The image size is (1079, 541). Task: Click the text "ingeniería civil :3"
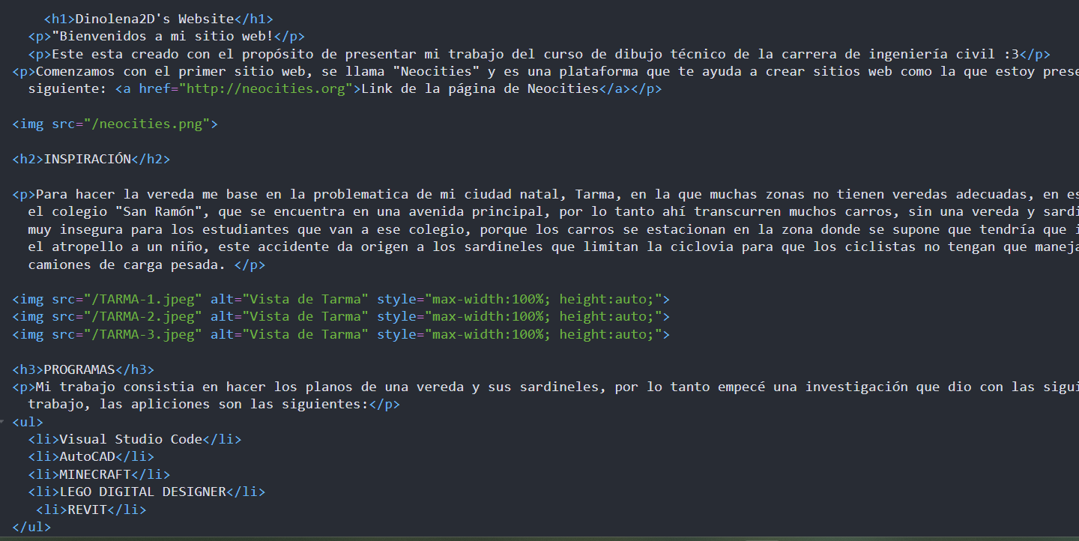pos(944,54)
